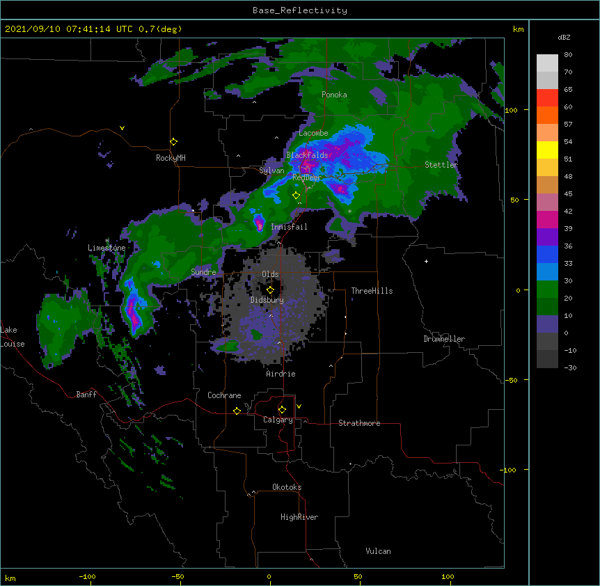The image size is (600, 586).
Task: Click the RedDeer city label
Action: coord(307,177)
